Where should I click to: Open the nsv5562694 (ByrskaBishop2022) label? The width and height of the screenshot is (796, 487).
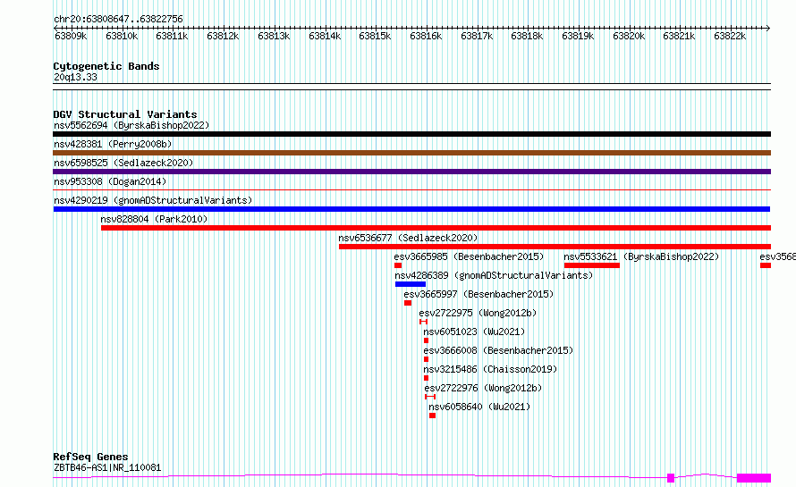[131, 125]
